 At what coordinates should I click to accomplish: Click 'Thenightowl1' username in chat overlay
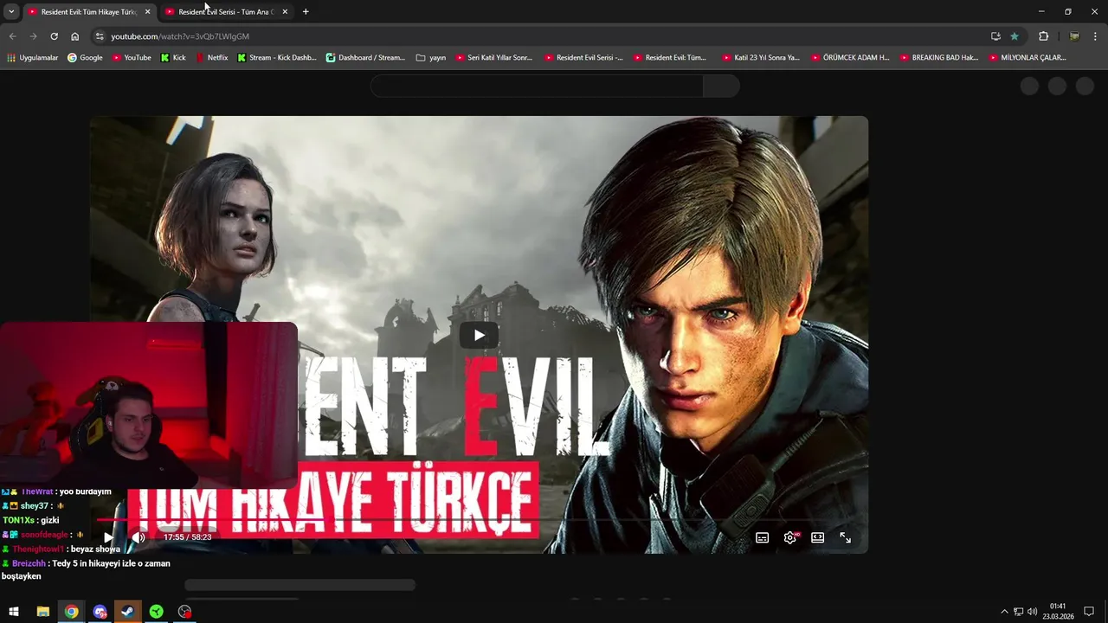38,549
